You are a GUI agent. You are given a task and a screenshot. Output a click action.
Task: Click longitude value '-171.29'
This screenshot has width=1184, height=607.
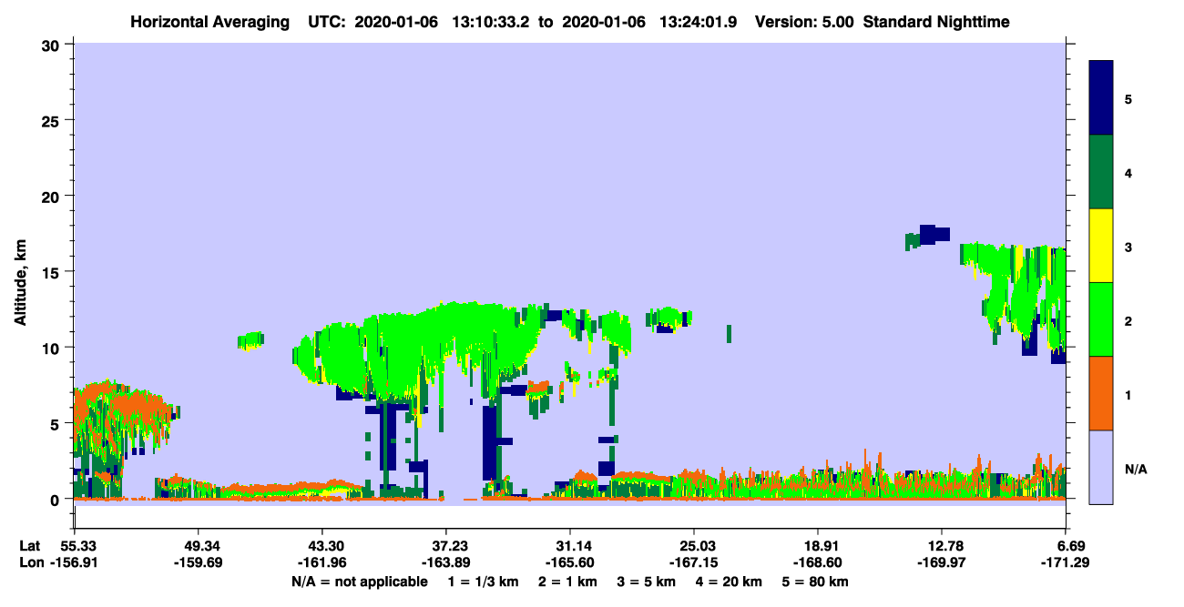(1066, 562)
